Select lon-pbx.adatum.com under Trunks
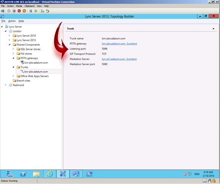This screenshot has width=220, height=184. (x=36, y=72)
